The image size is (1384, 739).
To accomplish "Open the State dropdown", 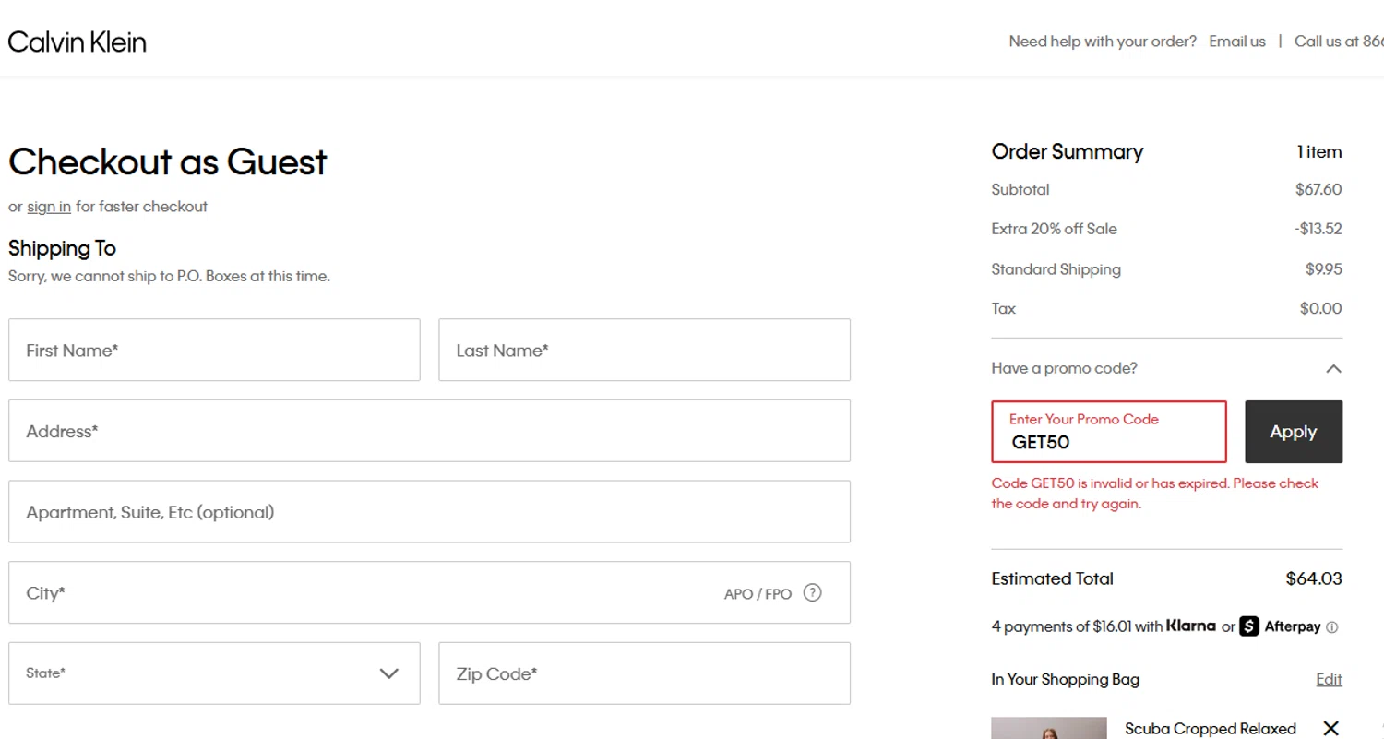I will tap(214, 673).
